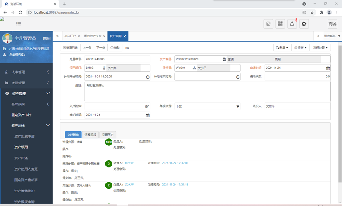Open 固定资产盘点表 in sidebar

pos(26,180)
